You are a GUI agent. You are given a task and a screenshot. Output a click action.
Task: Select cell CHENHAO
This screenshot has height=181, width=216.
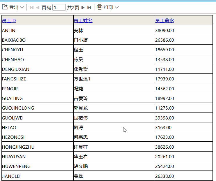pos(38,59)
